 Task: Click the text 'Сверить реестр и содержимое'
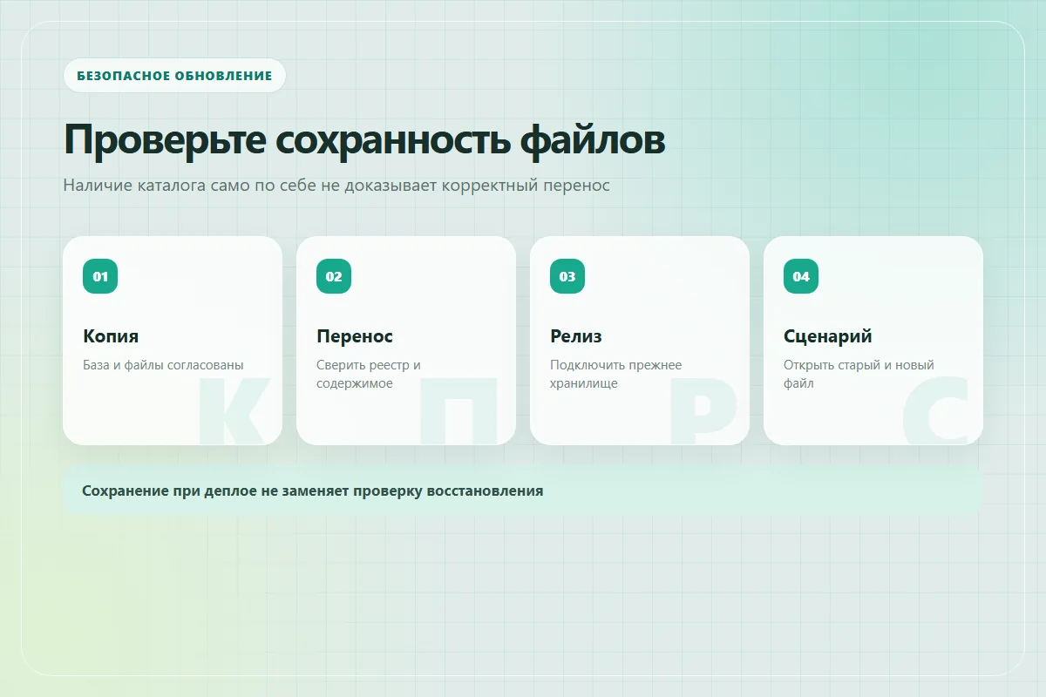point(369,374)
